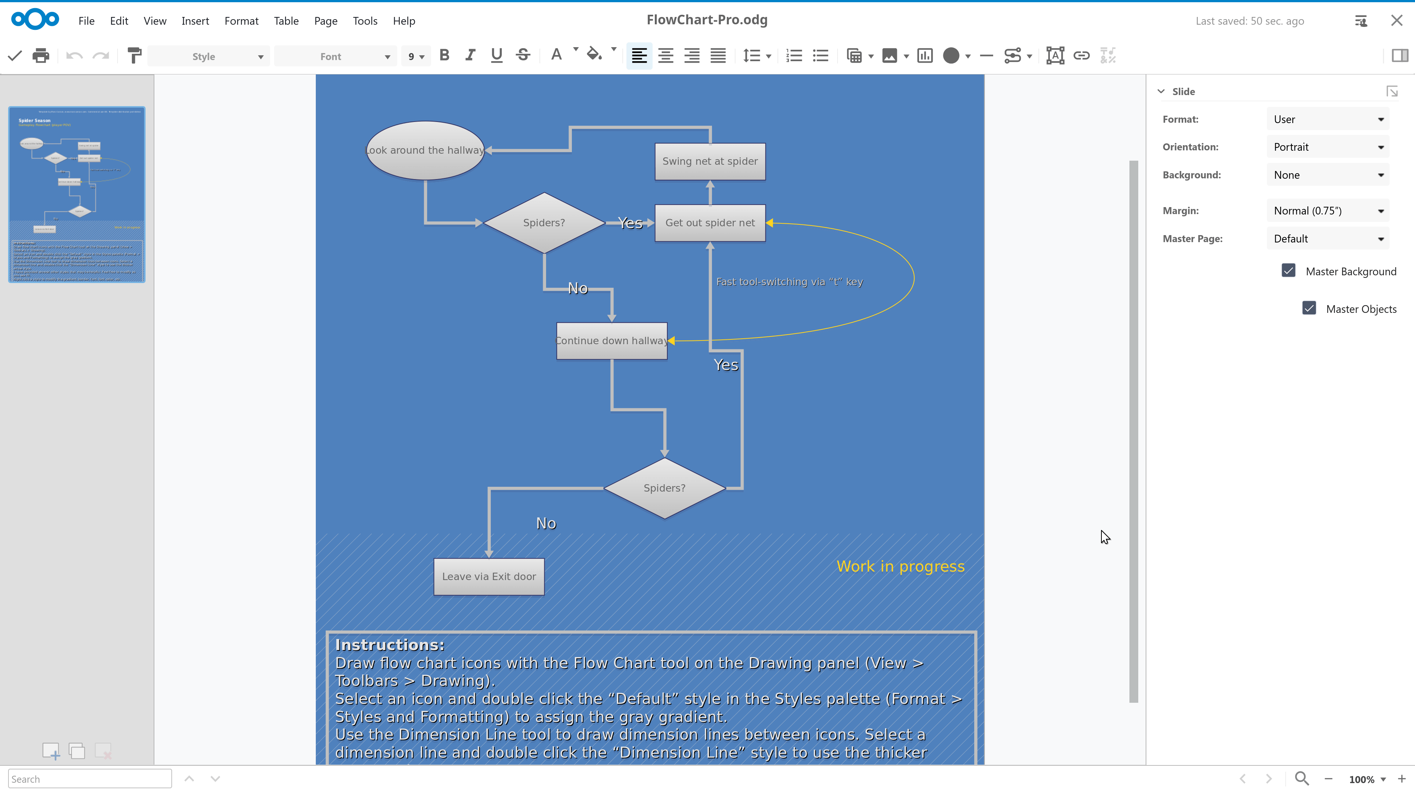The width and height of the screenshot is (1415, 796).
Task: Open the Style dropdown
Action: pos(209,57)
